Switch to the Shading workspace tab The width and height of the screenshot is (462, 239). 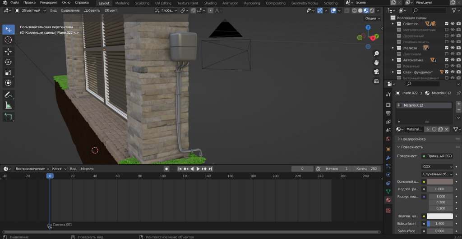[210, 3]
